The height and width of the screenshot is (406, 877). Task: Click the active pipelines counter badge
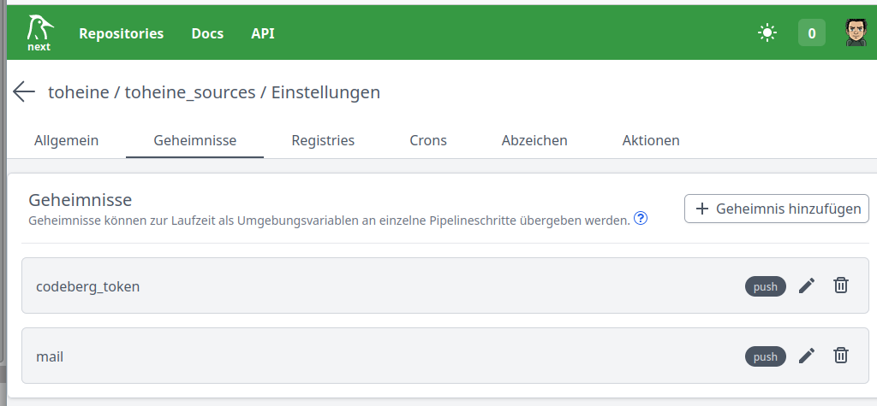coord(811,33)
